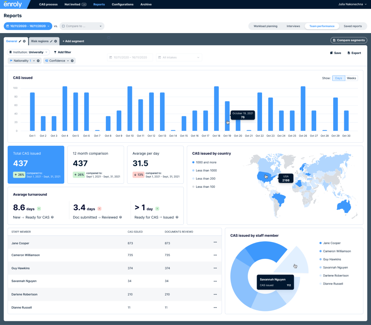Click the pencil edit icon on General tab
This screenshot has width=371, height=325.
point(20,41)
